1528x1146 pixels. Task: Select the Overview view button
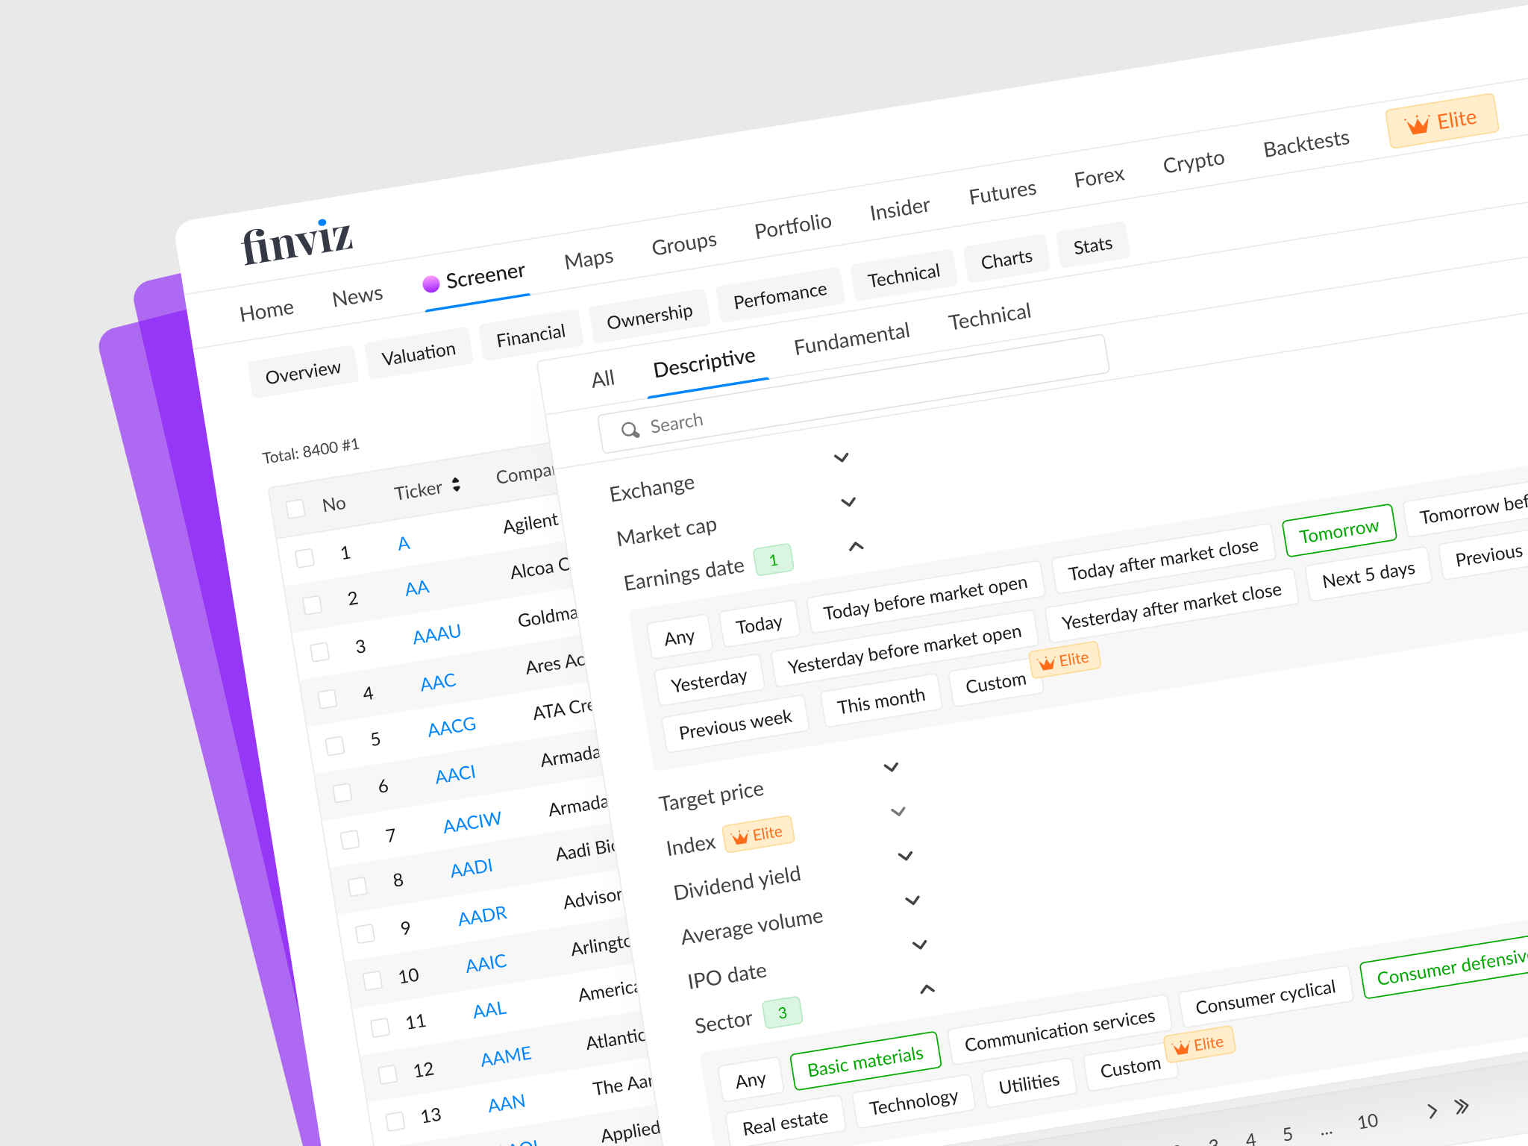(x=303, y=372)
